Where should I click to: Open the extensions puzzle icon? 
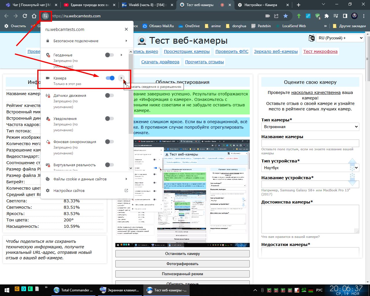coord(327,16)
